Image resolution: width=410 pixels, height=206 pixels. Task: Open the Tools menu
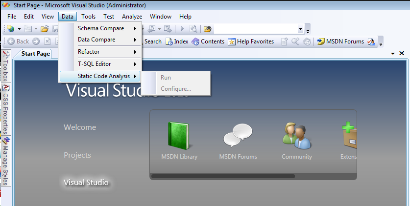pos(88,17)
